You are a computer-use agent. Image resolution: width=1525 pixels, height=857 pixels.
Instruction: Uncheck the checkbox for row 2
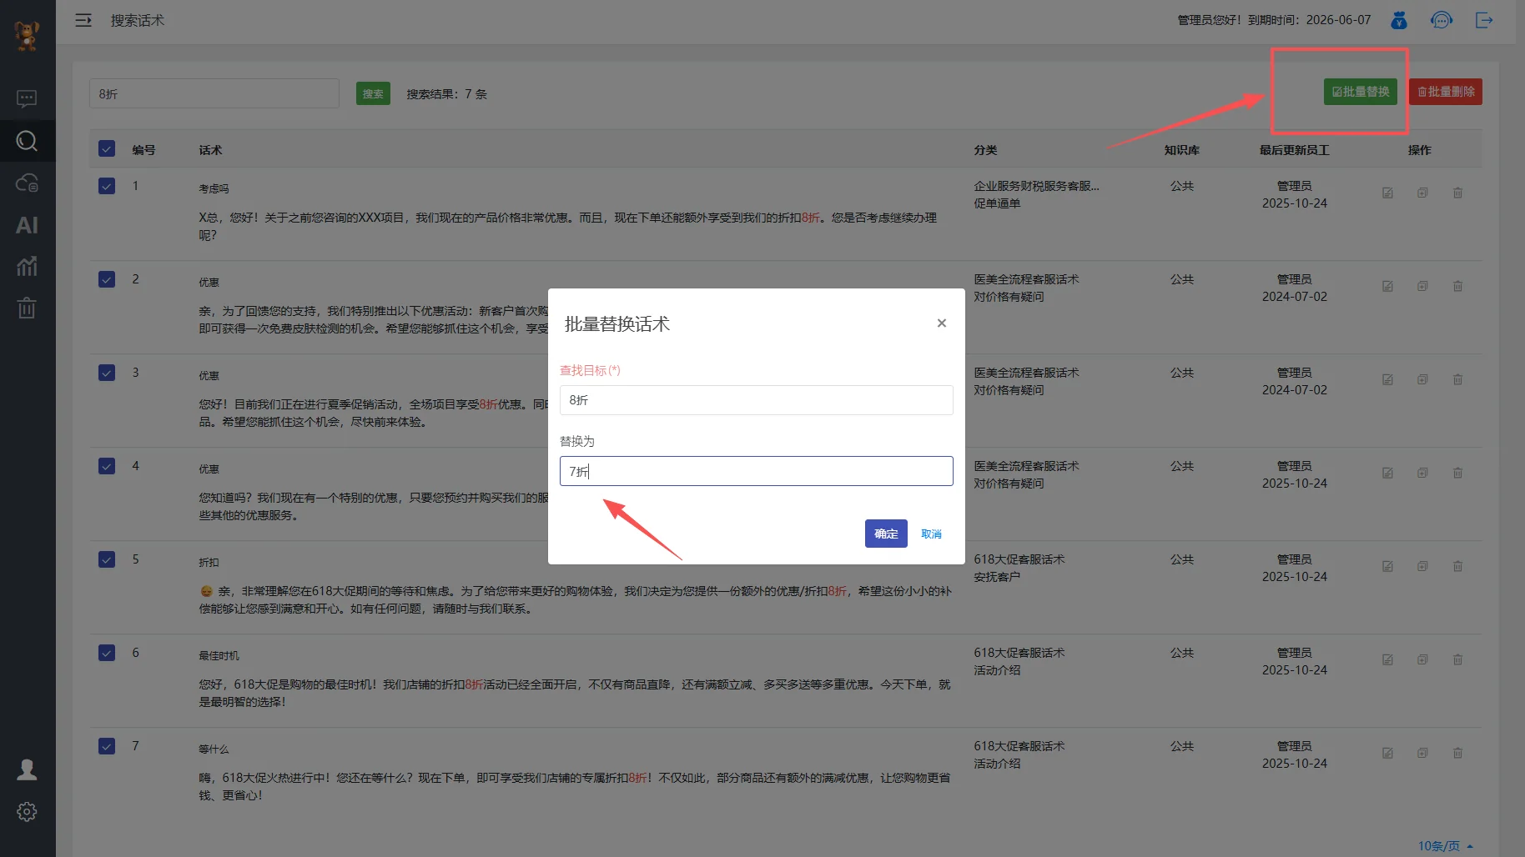(107, 279)
